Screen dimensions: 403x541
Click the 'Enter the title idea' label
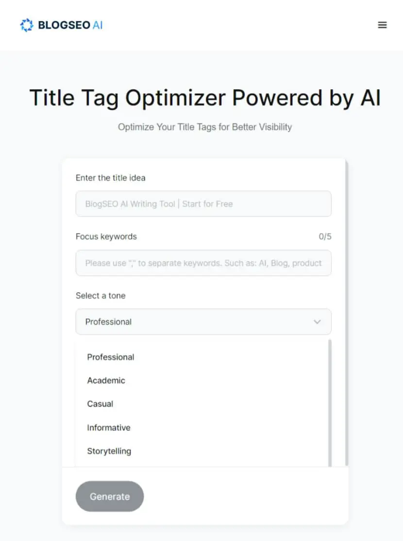point(110,178)
